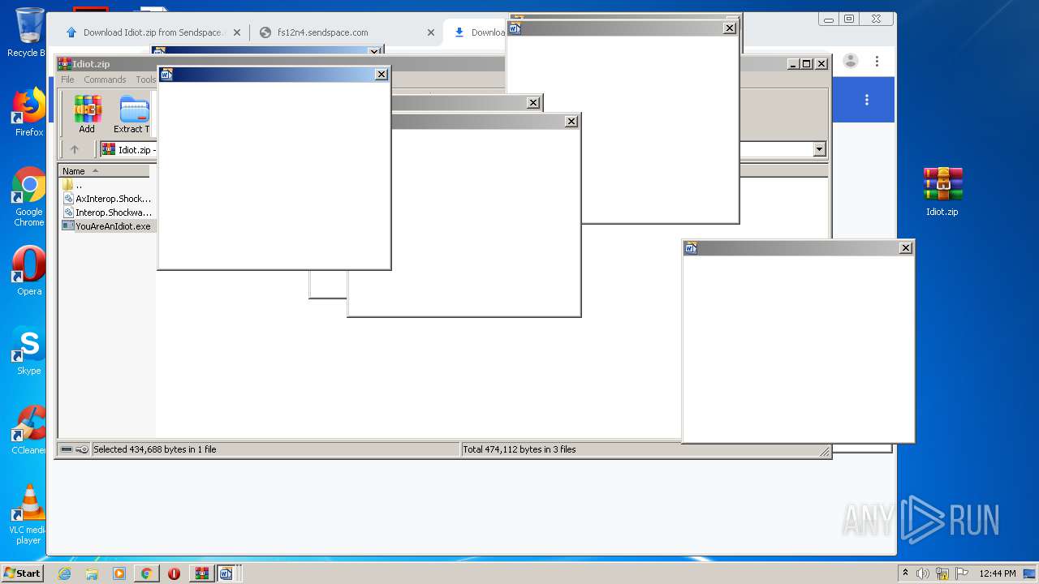Open the Opera desktop shortcut
Viewport: 1039px width, 584px height.
tap(29, 271)
